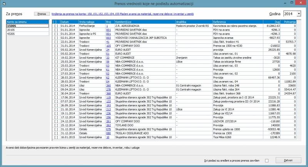Expand the Godina year dropdown
Screen dimensions: 308x167
299,14
